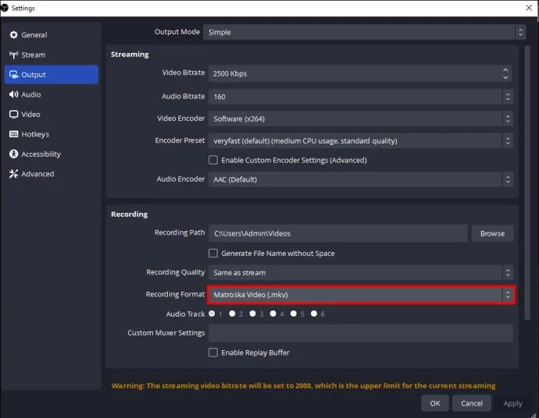539x418 pixels.
Task: Click the Stream antenna icon
Action: click(14, 55)
